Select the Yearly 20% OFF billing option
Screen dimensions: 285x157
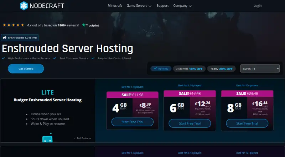221,69
